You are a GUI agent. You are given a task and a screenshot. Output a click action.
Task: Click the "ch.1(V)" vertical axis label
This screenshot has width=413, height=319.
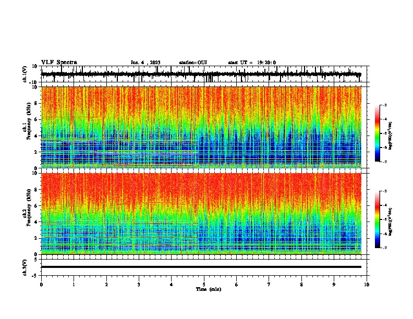coord(25,74)
